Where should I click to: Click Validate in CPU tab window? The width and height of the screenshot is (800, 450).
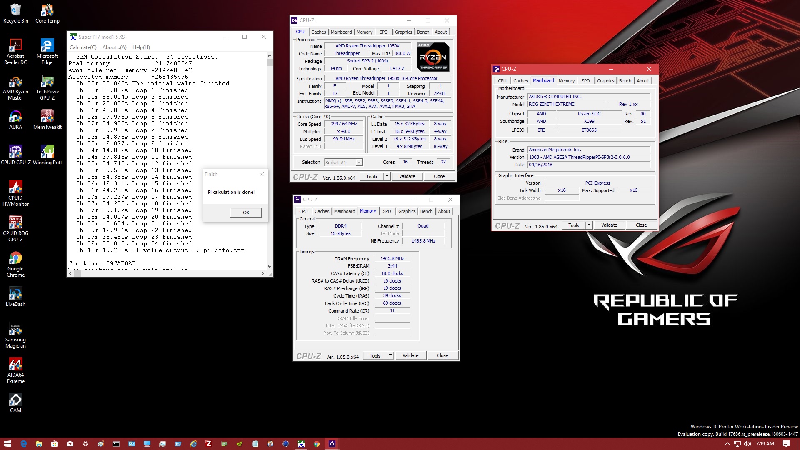point(407,176)
